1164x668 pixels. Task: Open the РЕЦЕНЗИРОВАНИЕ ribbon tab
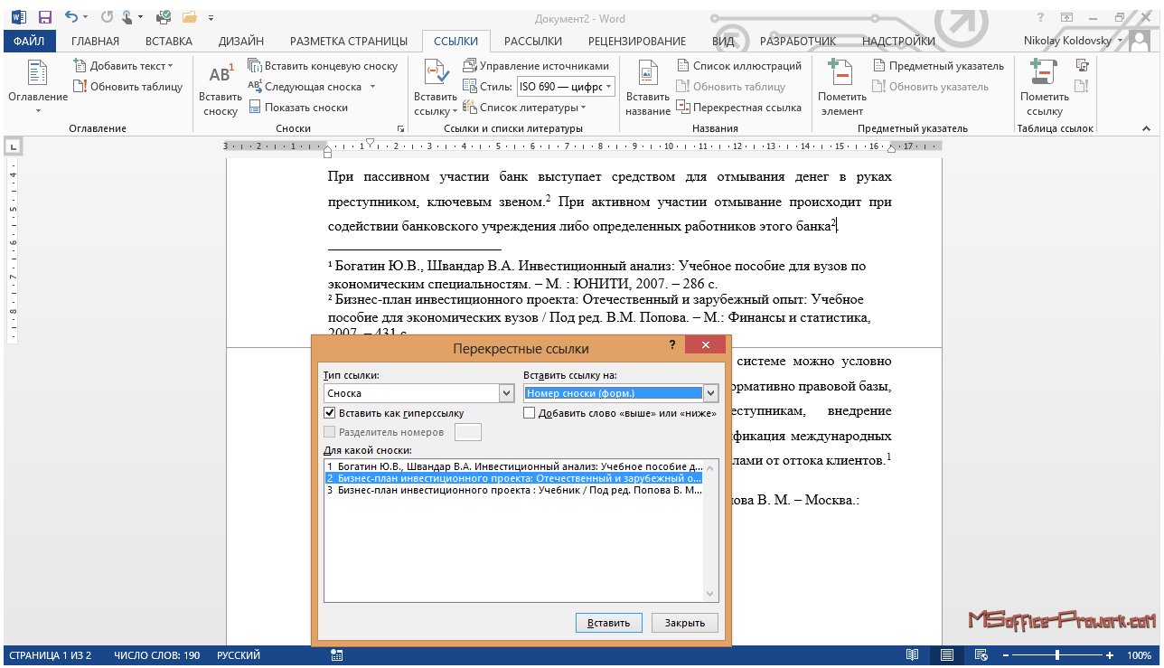(636, 41)
